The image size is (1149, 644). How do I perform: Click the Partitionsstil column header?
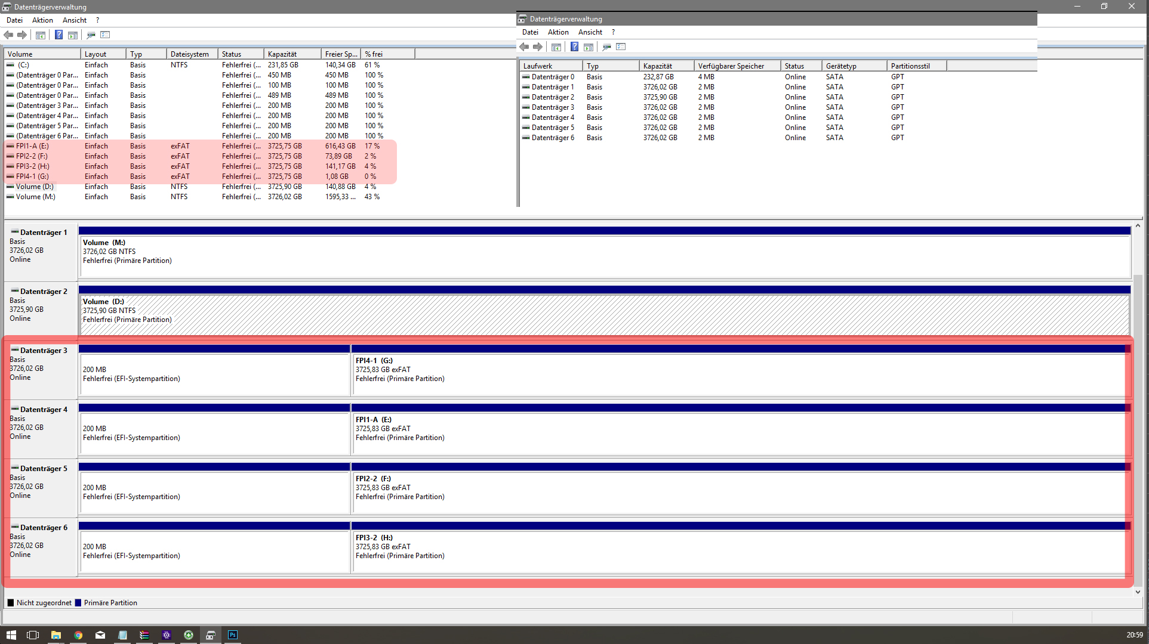pyautogui.click(x=910, y=66)
